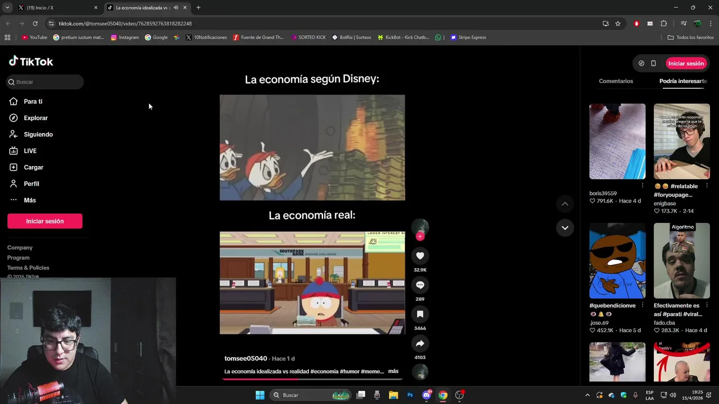Close the TikTok browser tab
The width and height of the screenshot is (719, 404).
tap(185, 8)
